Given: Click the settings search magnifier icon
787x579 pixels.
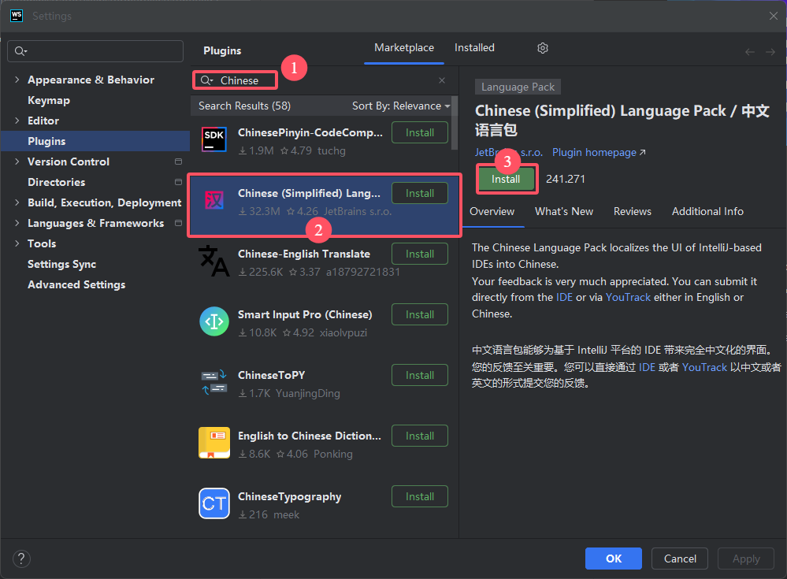Looking at the screenshot, I should pyautogui.click(x=20, y=51).
